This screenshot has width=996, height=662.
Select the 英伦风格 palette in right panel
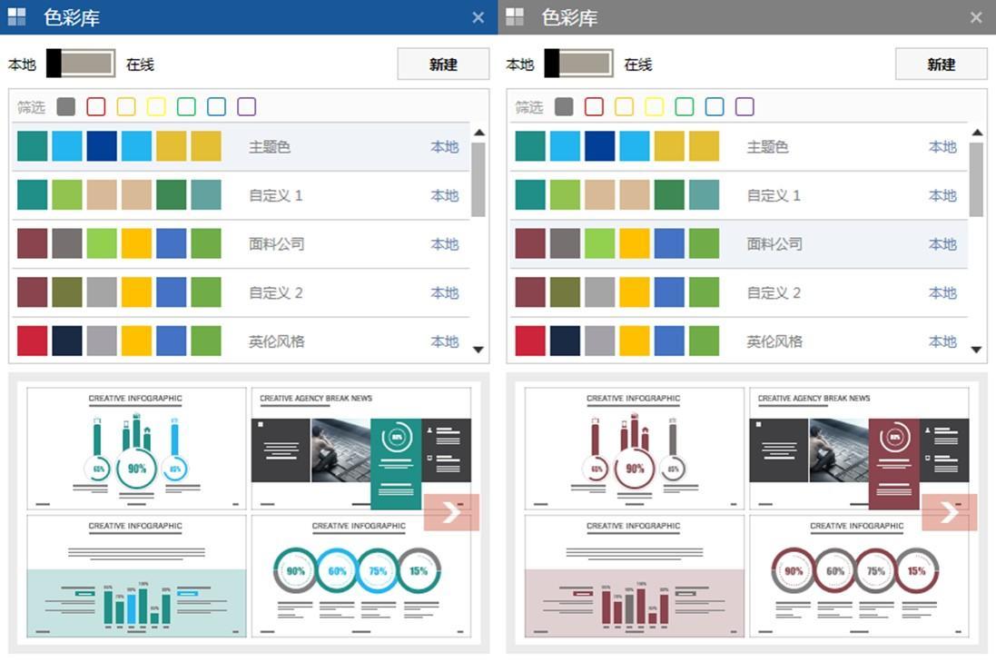point(774,342)
